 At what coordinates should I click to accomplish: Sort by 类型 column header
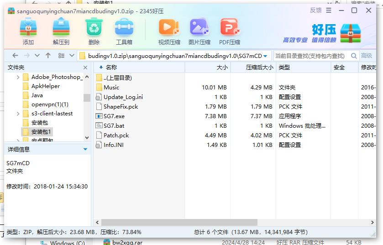[x=304, y=68]
